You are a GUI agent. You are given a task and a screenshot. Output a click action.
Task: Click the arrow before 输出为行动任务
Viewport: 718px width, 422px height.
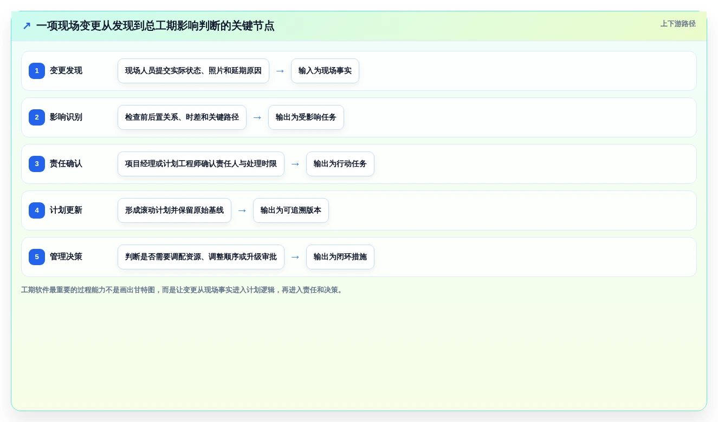point(295,164)
